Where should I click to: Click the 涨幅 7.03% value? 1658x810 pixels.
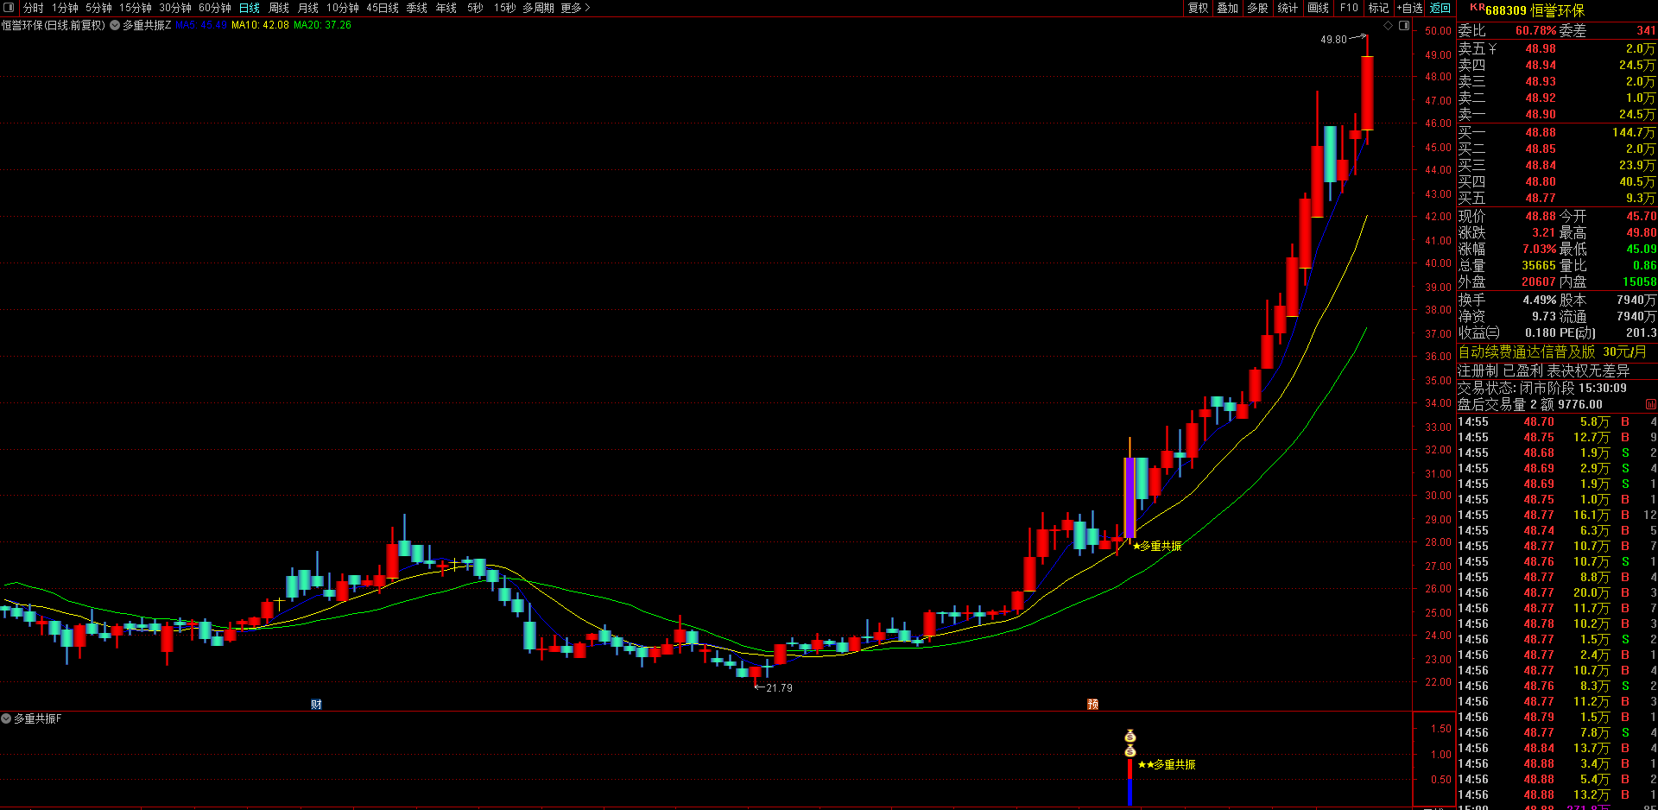coord(1539,249)
